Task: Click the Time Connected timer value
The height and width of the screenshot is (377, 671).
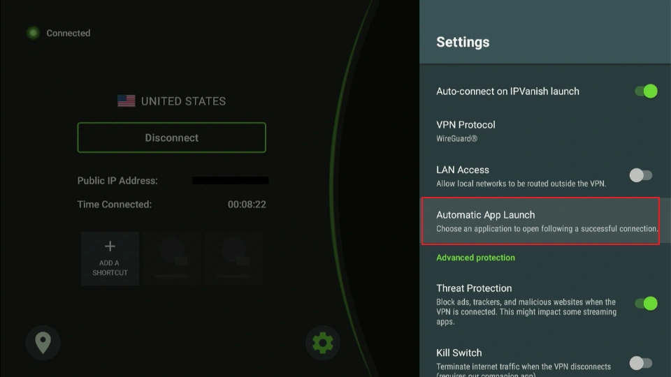Action: point(247,205)
